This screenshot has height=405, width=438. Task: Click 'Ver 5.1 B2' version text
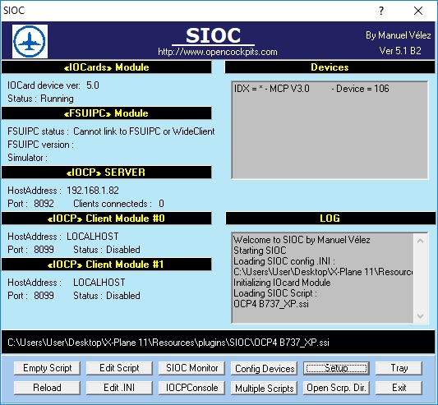[x=400, y=51]
